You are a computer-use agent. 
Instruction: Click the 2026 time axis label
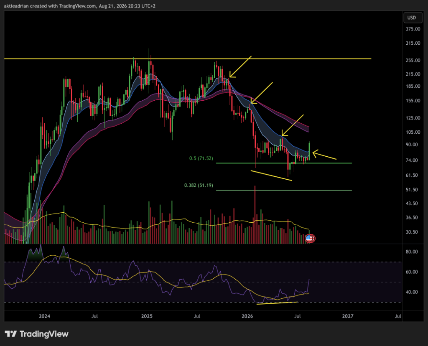(247, 316)
